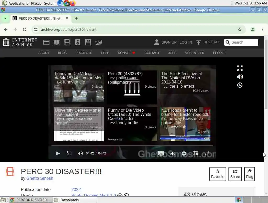Click the Favorite button
Image resolution: width=268 pixels, height=203 pixels.
tap(217, 174)
